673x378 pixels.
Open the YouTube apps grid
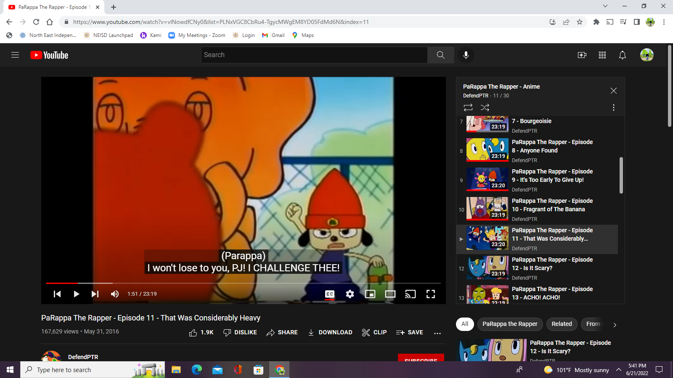pyautogui.click(x=602, y=55)
